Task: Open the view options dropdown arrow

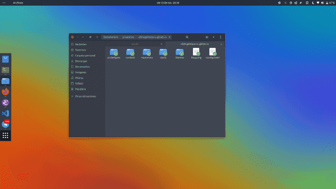Action: pos(213,37)
